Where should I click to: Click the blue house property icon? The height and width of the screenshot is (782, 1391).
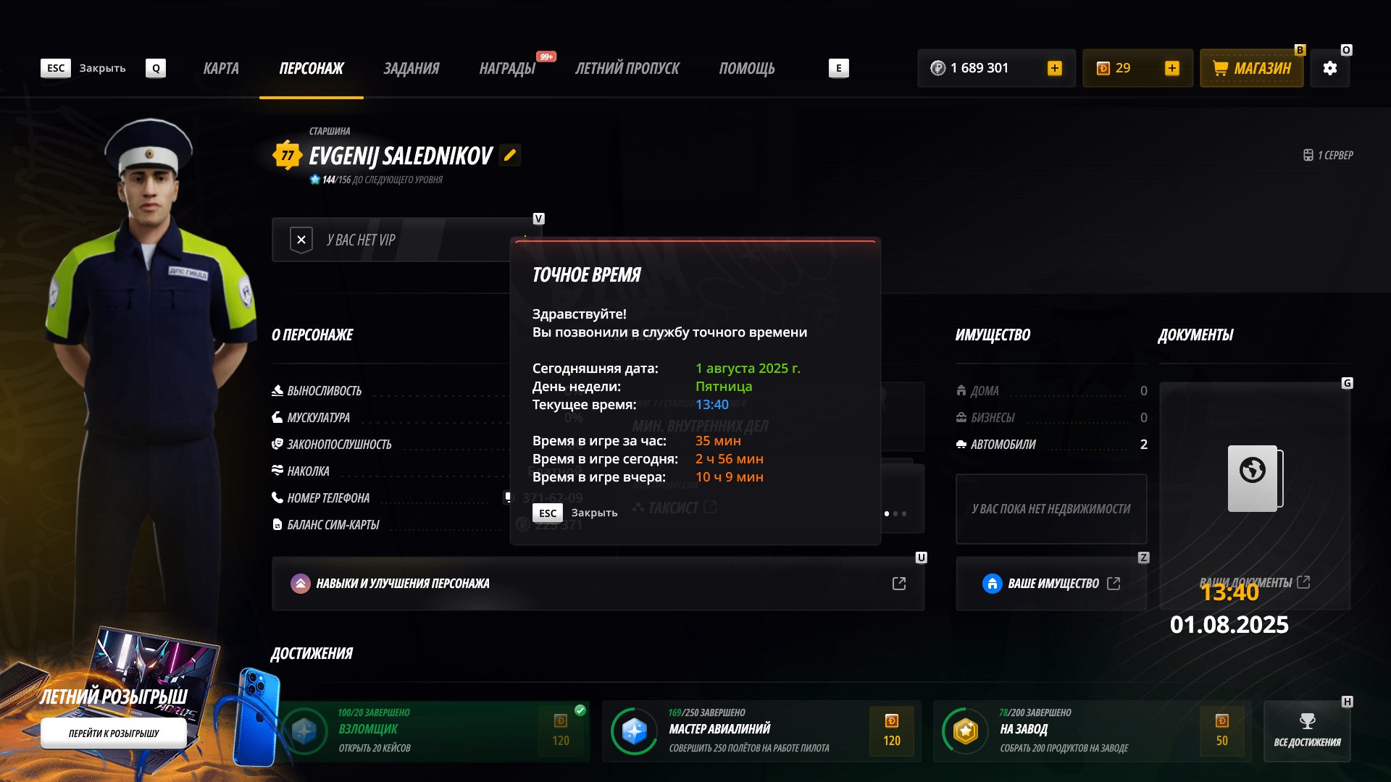(992, 584)
